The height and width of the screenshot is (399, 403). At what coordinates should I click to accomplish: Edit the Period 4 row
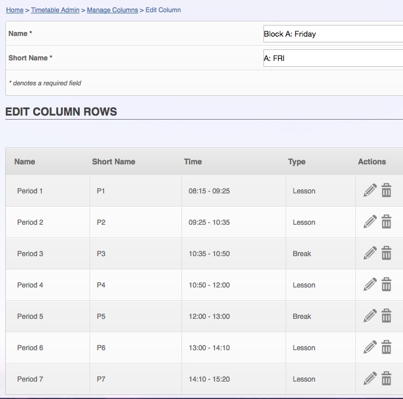(370, 284)
